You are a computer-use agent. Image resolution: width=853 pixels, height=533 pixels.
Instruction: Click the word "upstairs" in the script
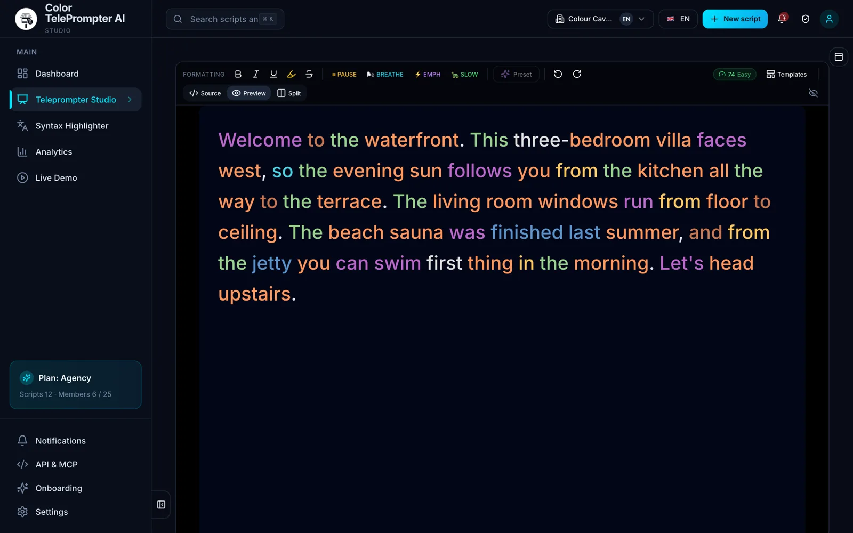255,294
